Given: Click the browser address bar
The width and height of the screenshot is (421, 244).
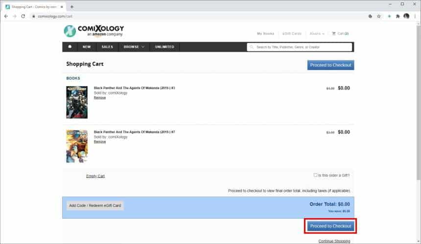Looking at the screenshot, I should tap(199, 16).
